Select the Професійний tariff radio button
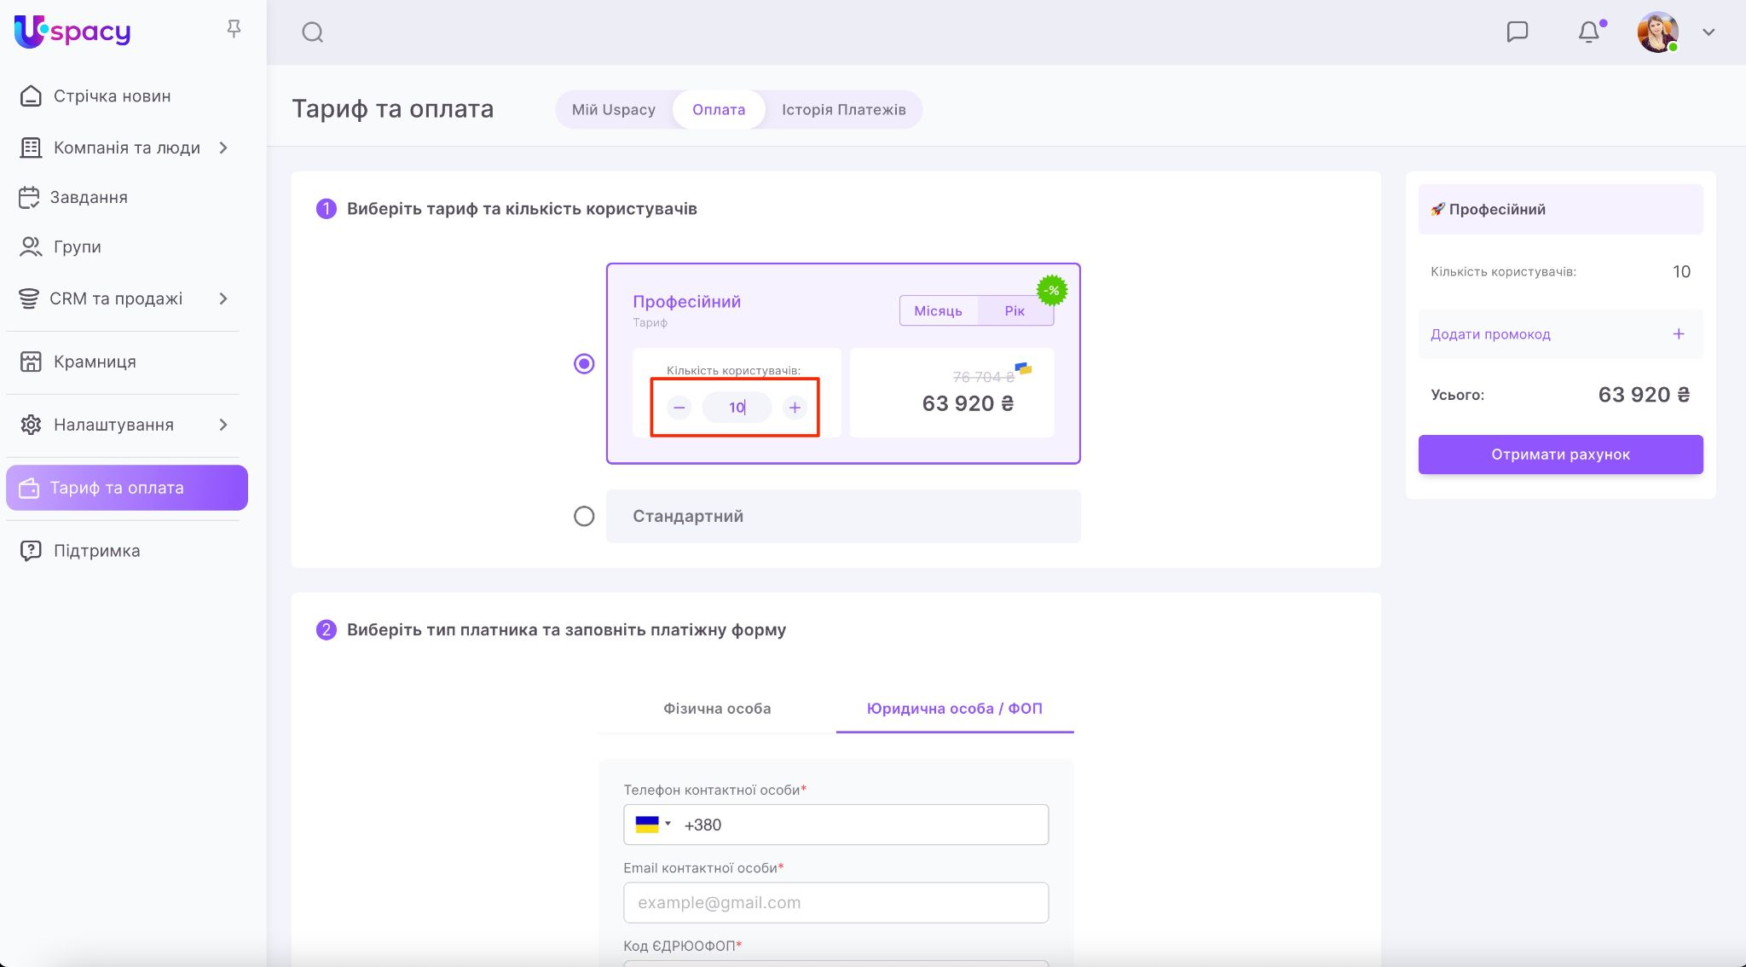The image size is (1746, 967). pos(584,364)
